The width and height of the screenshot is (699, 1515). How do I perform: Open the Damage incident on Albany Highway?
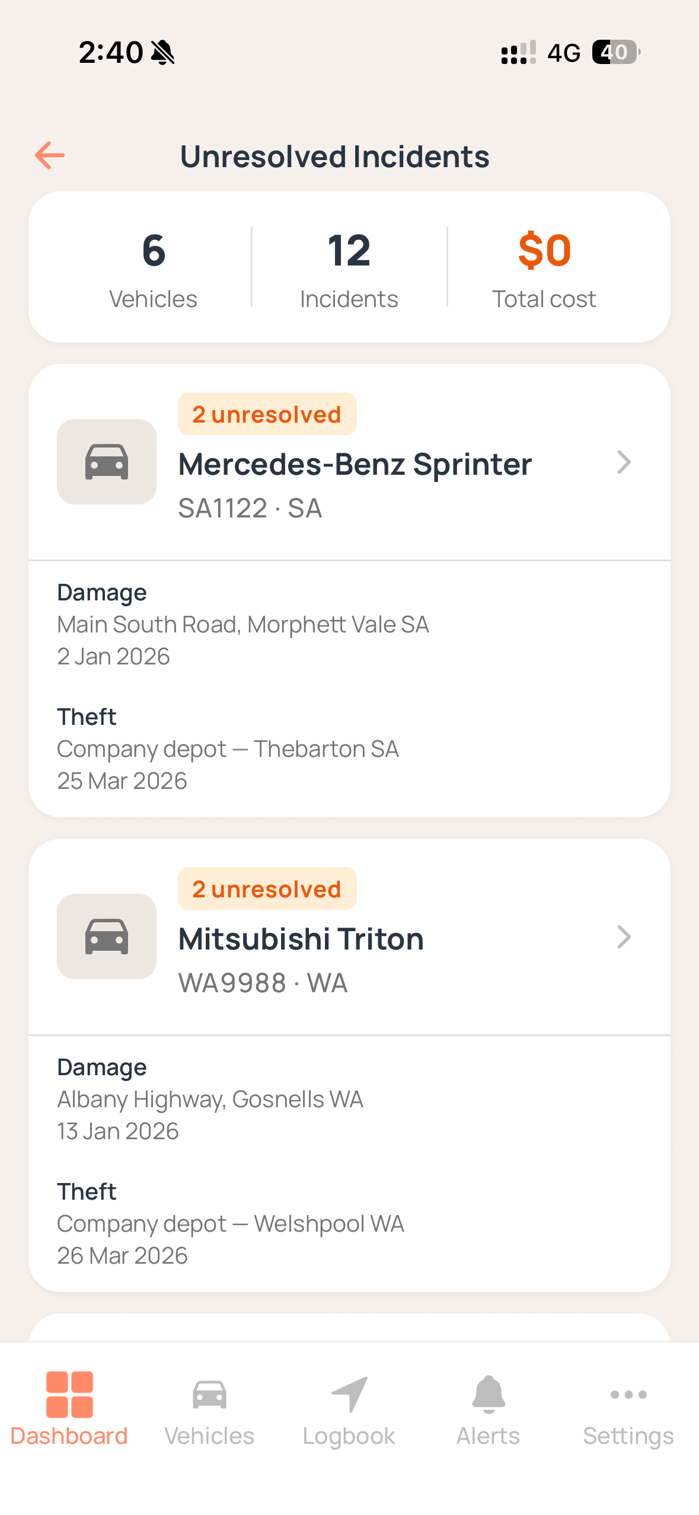[210, 1099]
